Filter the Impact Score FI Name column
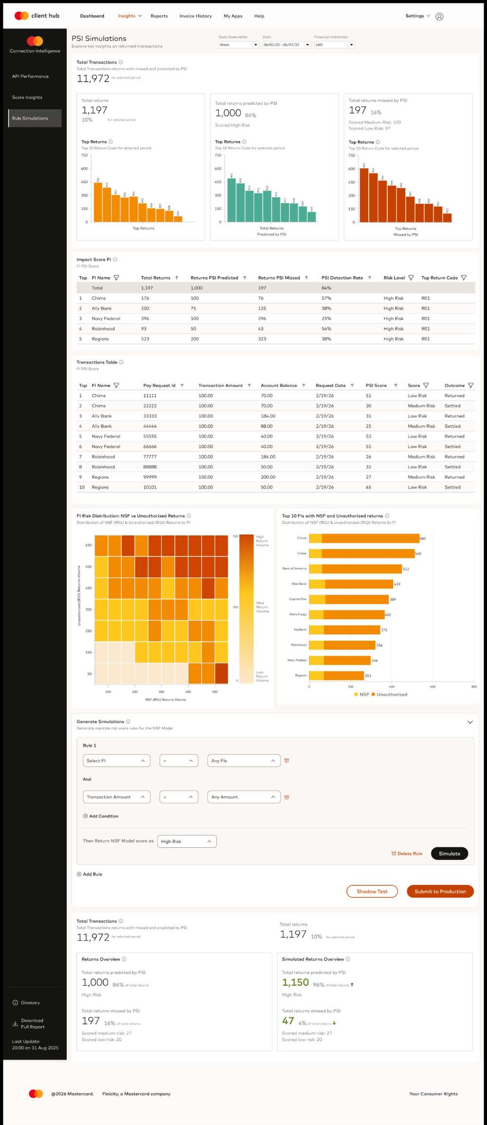Image resolution: width=487 pixels, height=1125 pixels. [x=116, y=278]
